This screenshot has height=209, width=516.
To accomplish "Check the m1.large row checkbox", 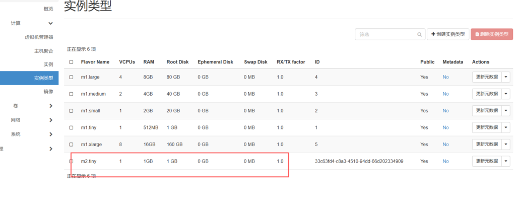I will [x=71, y=77].
